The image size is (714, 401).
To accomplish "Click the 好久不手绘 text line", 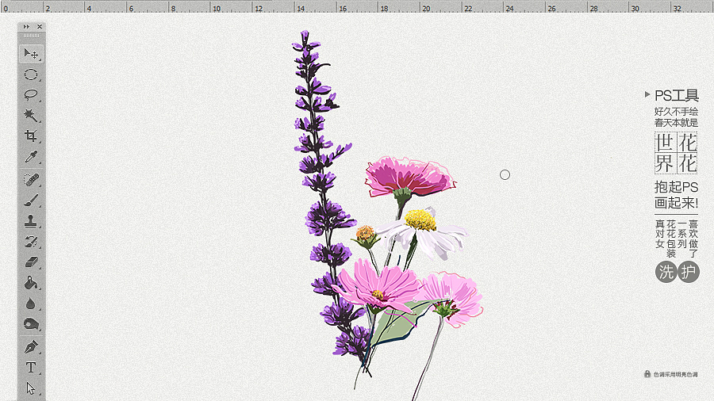I will click(x=676, y=112).
